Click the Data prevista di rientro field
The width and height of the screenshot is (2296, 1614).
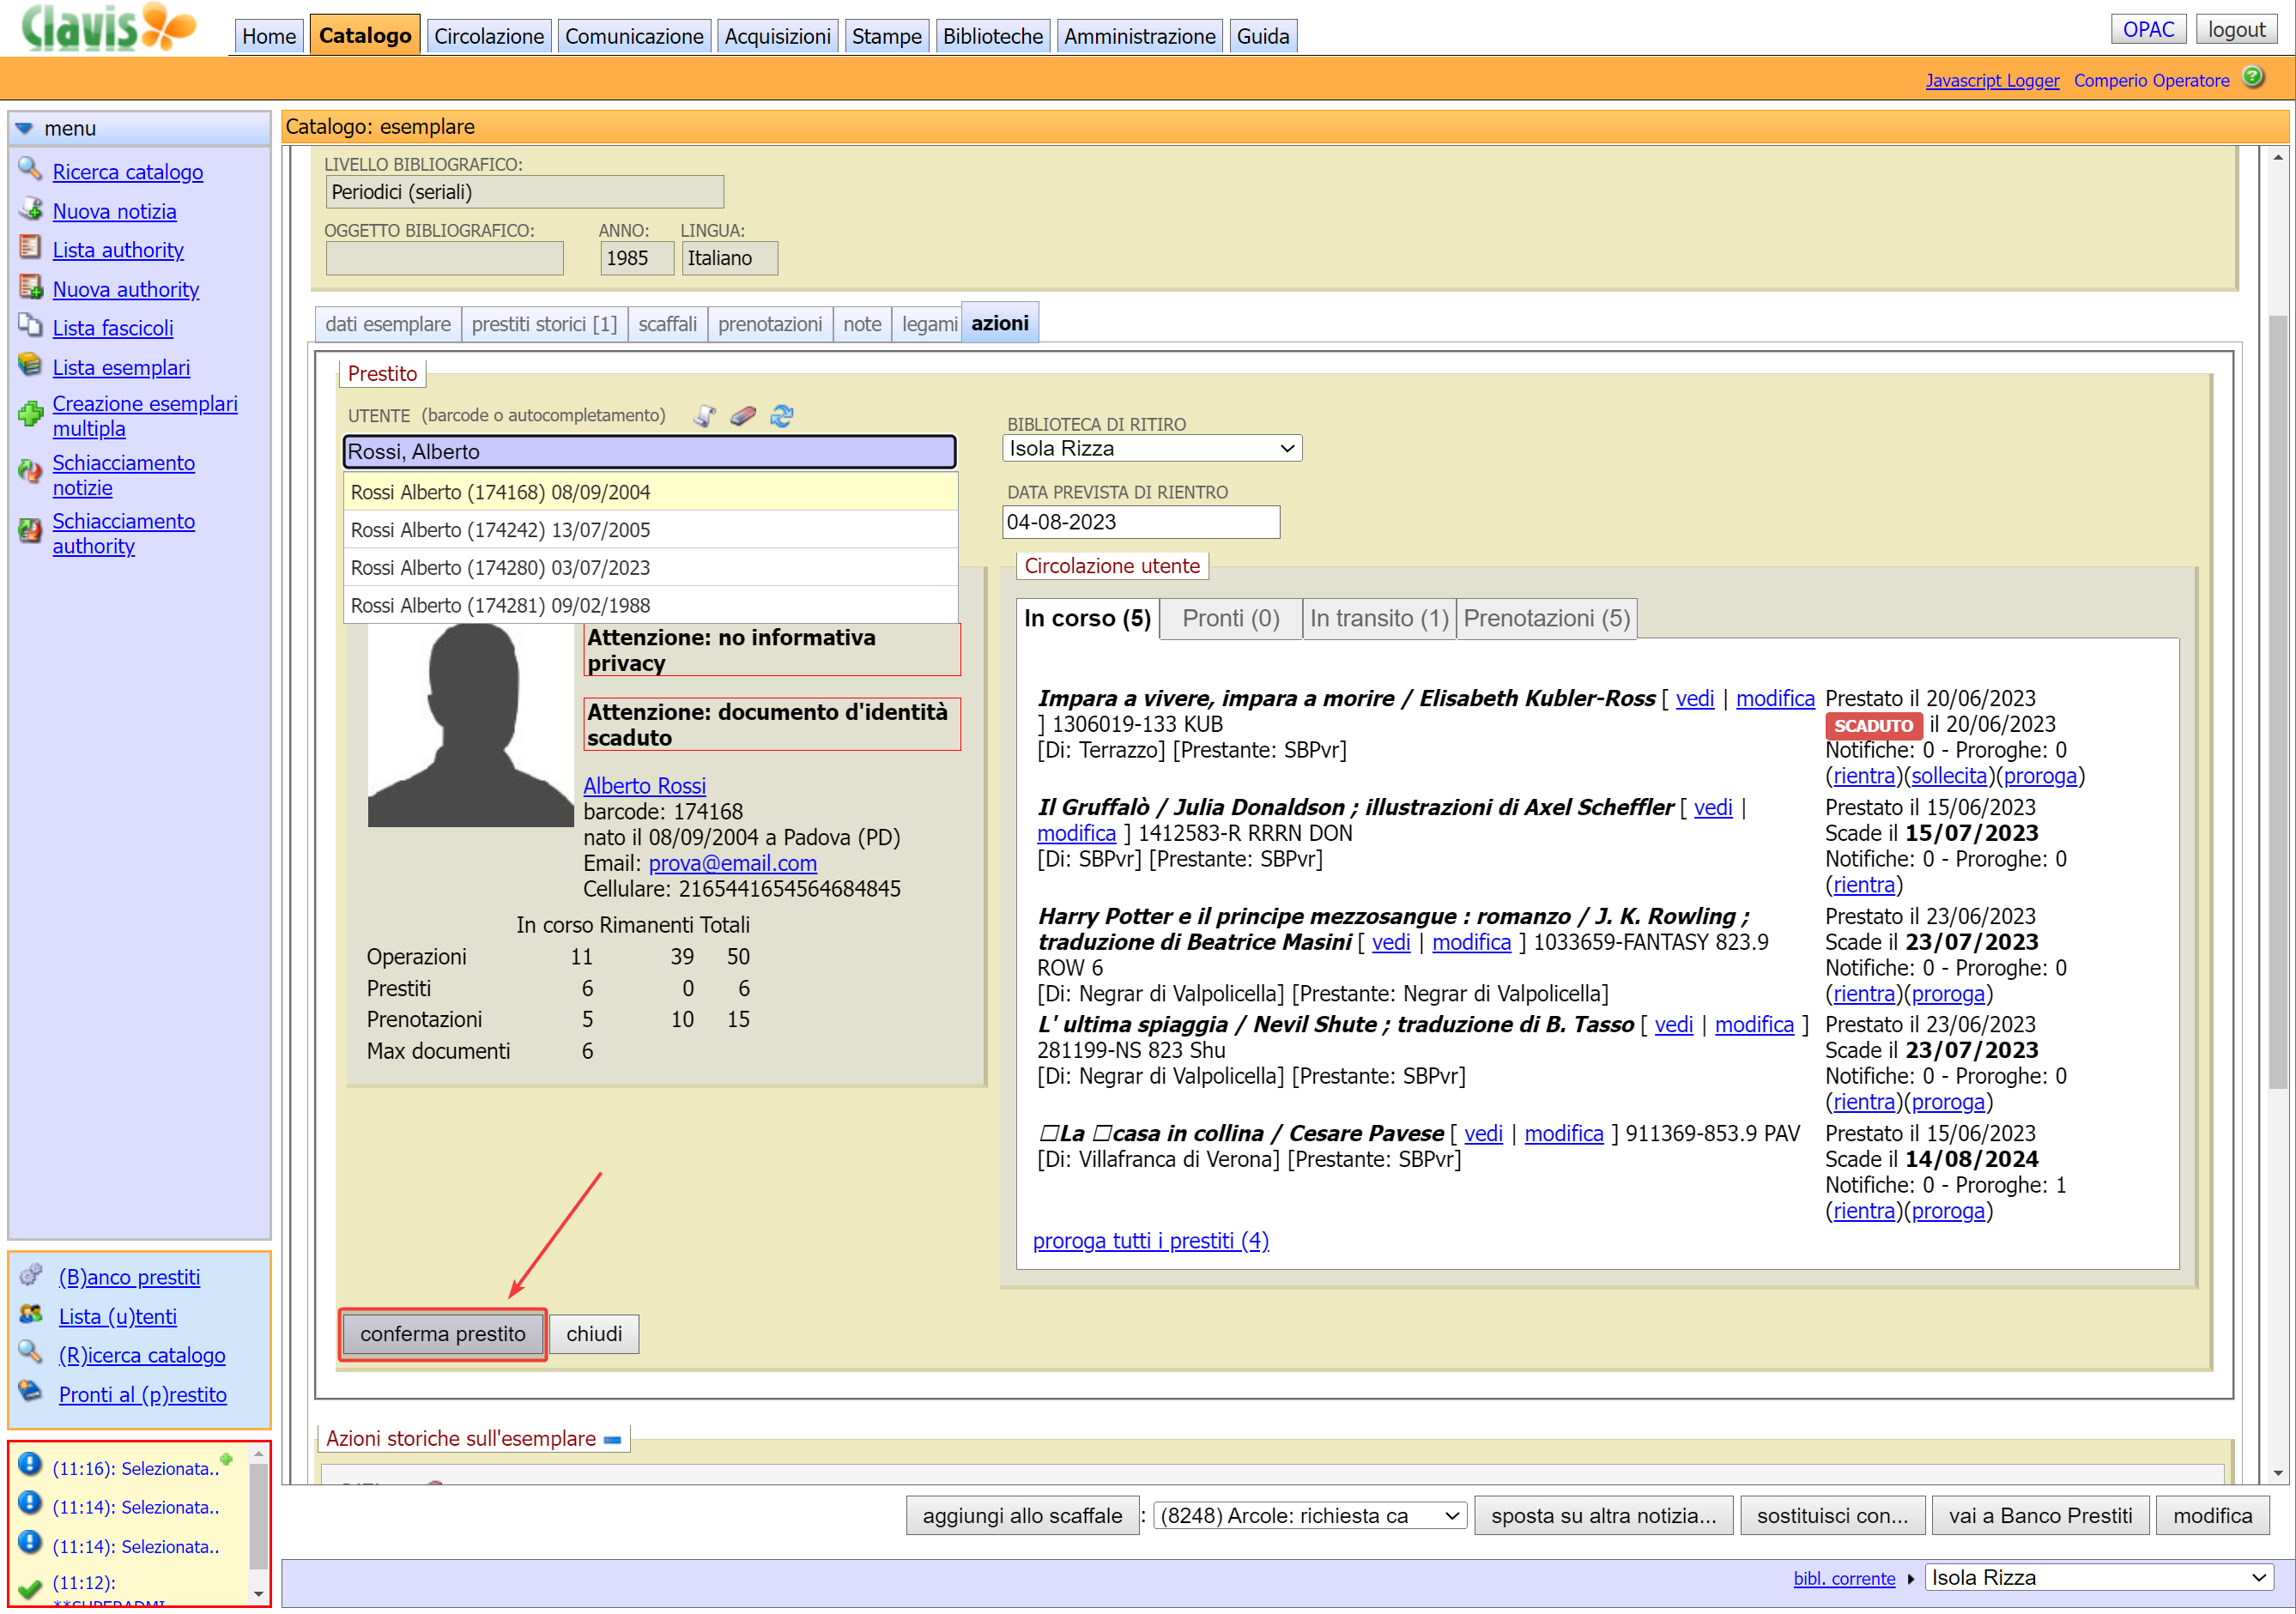(1140, 522)
